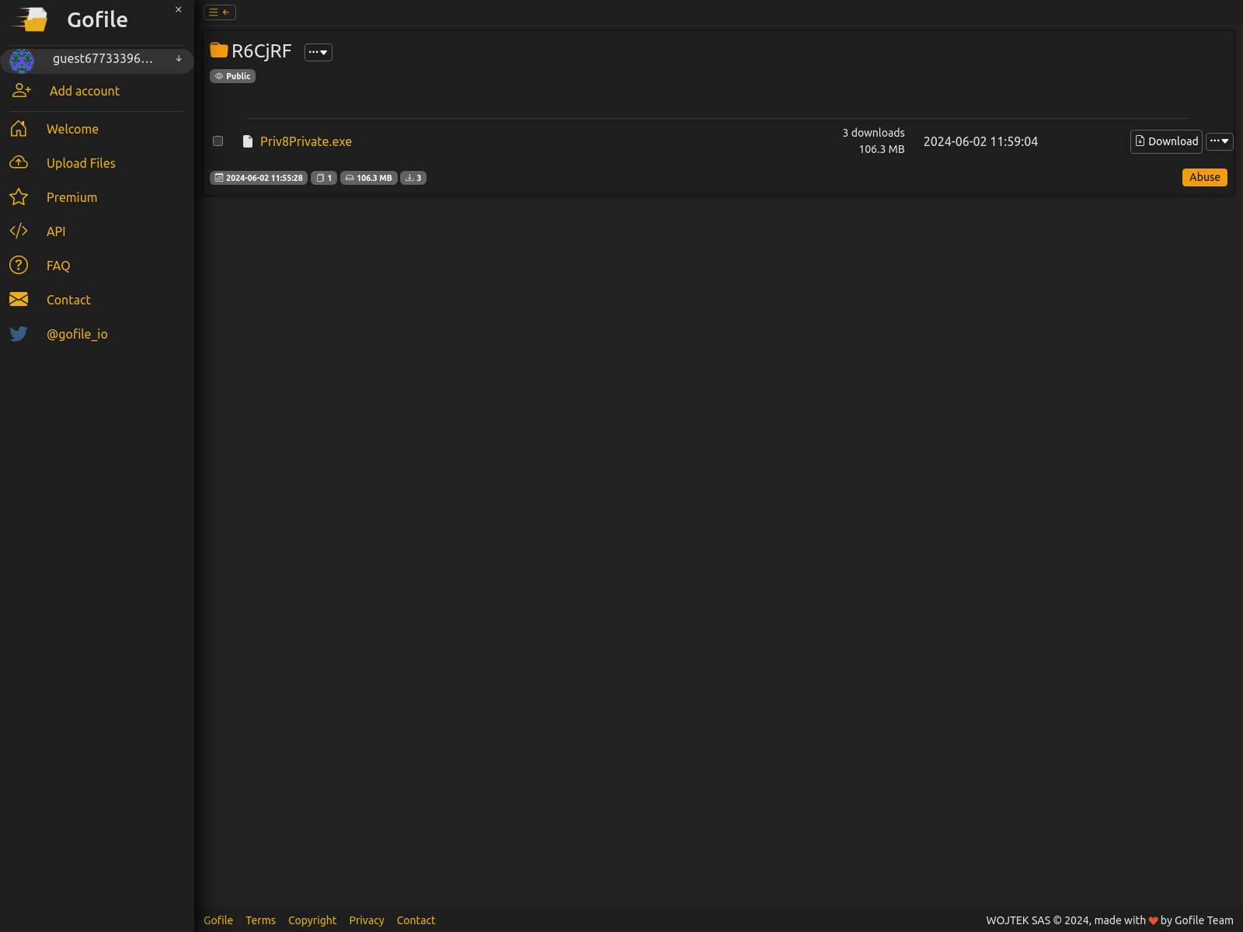Open the Add account link
The width and height of the screenshot is (1243, 932).
point(85,91)
